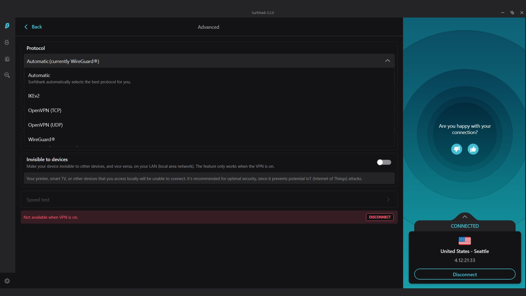
Task: Click the Protocol section heading
Action: pyautogui.click(x=36, y=48)
